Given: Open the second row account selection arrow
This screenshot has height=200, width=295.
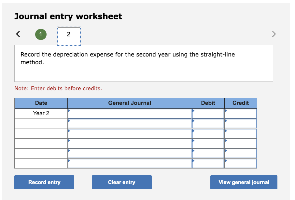Looking at the screenshot, I should point(69,121).
